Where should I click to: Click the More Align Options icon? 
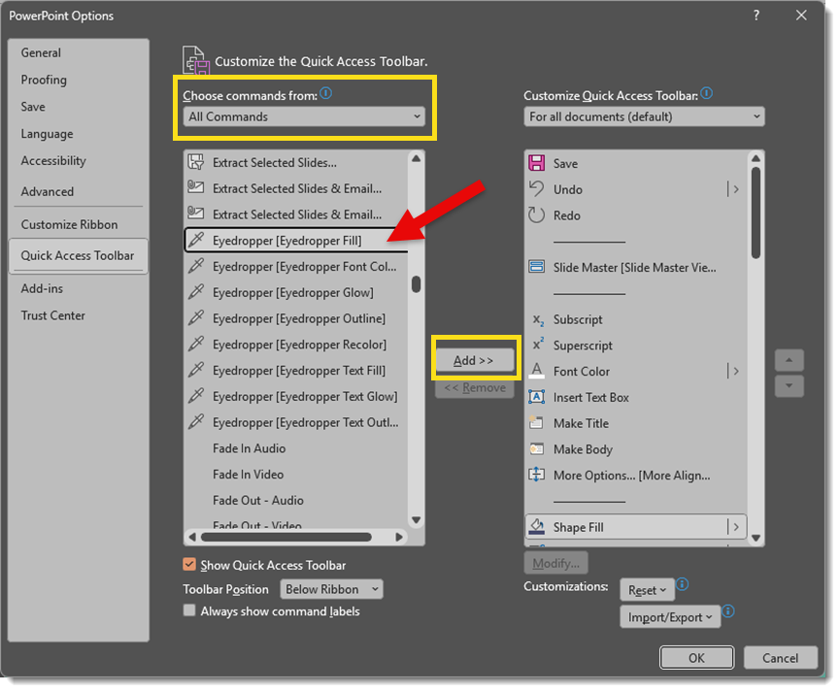[x=536, y=475]
